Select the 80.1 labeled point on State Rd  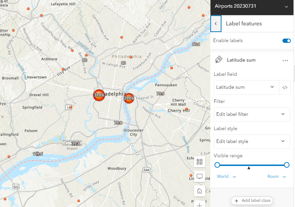196,44
